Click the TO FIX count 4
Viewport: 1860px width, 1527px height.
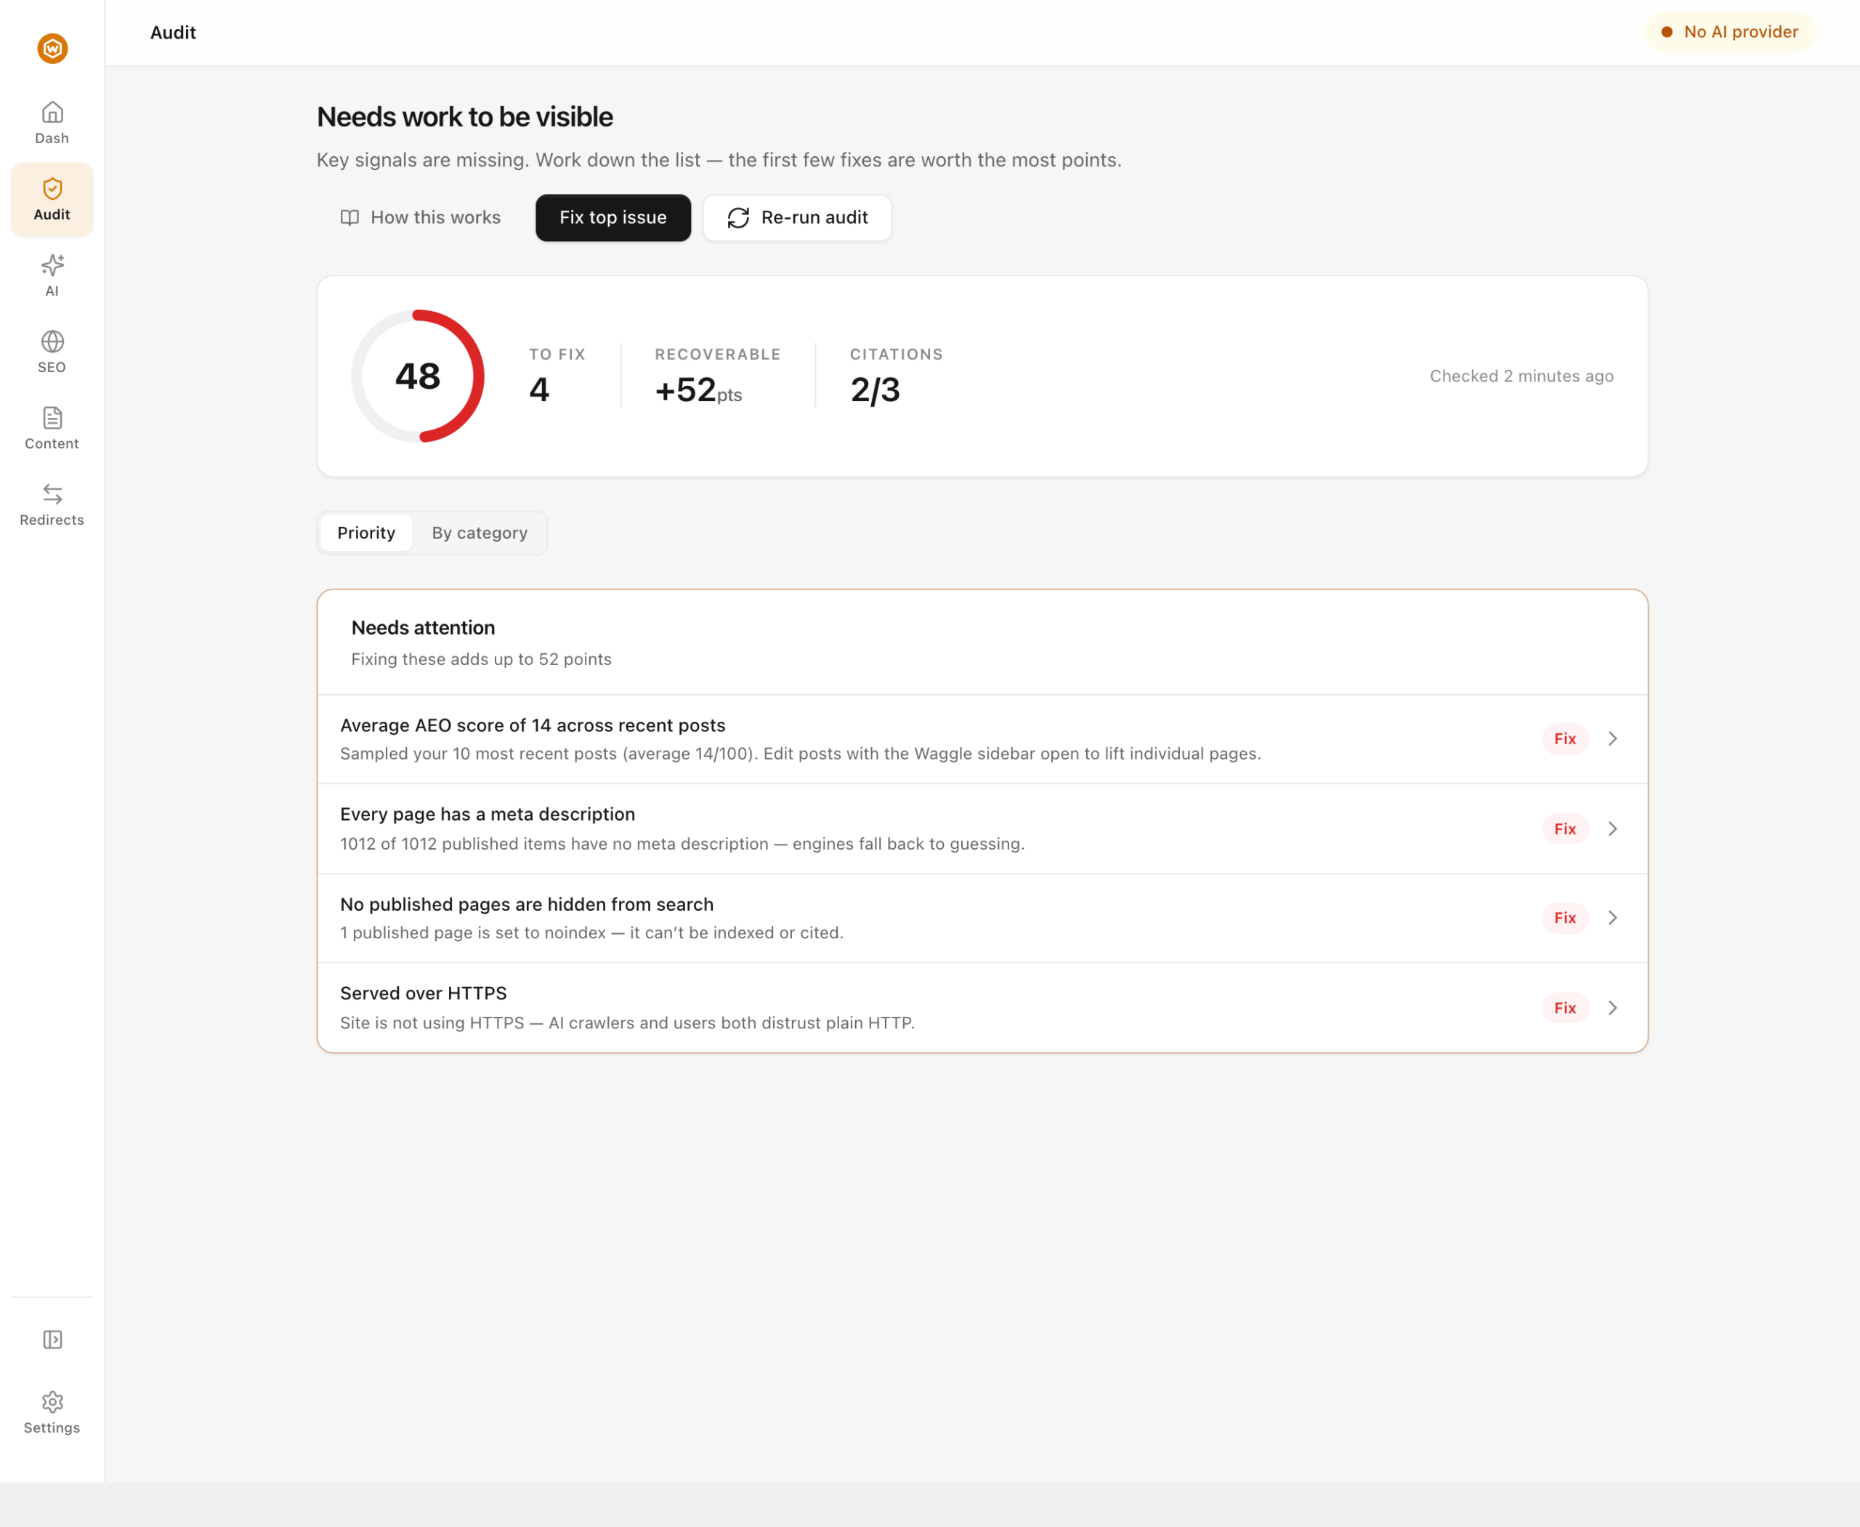539,390
